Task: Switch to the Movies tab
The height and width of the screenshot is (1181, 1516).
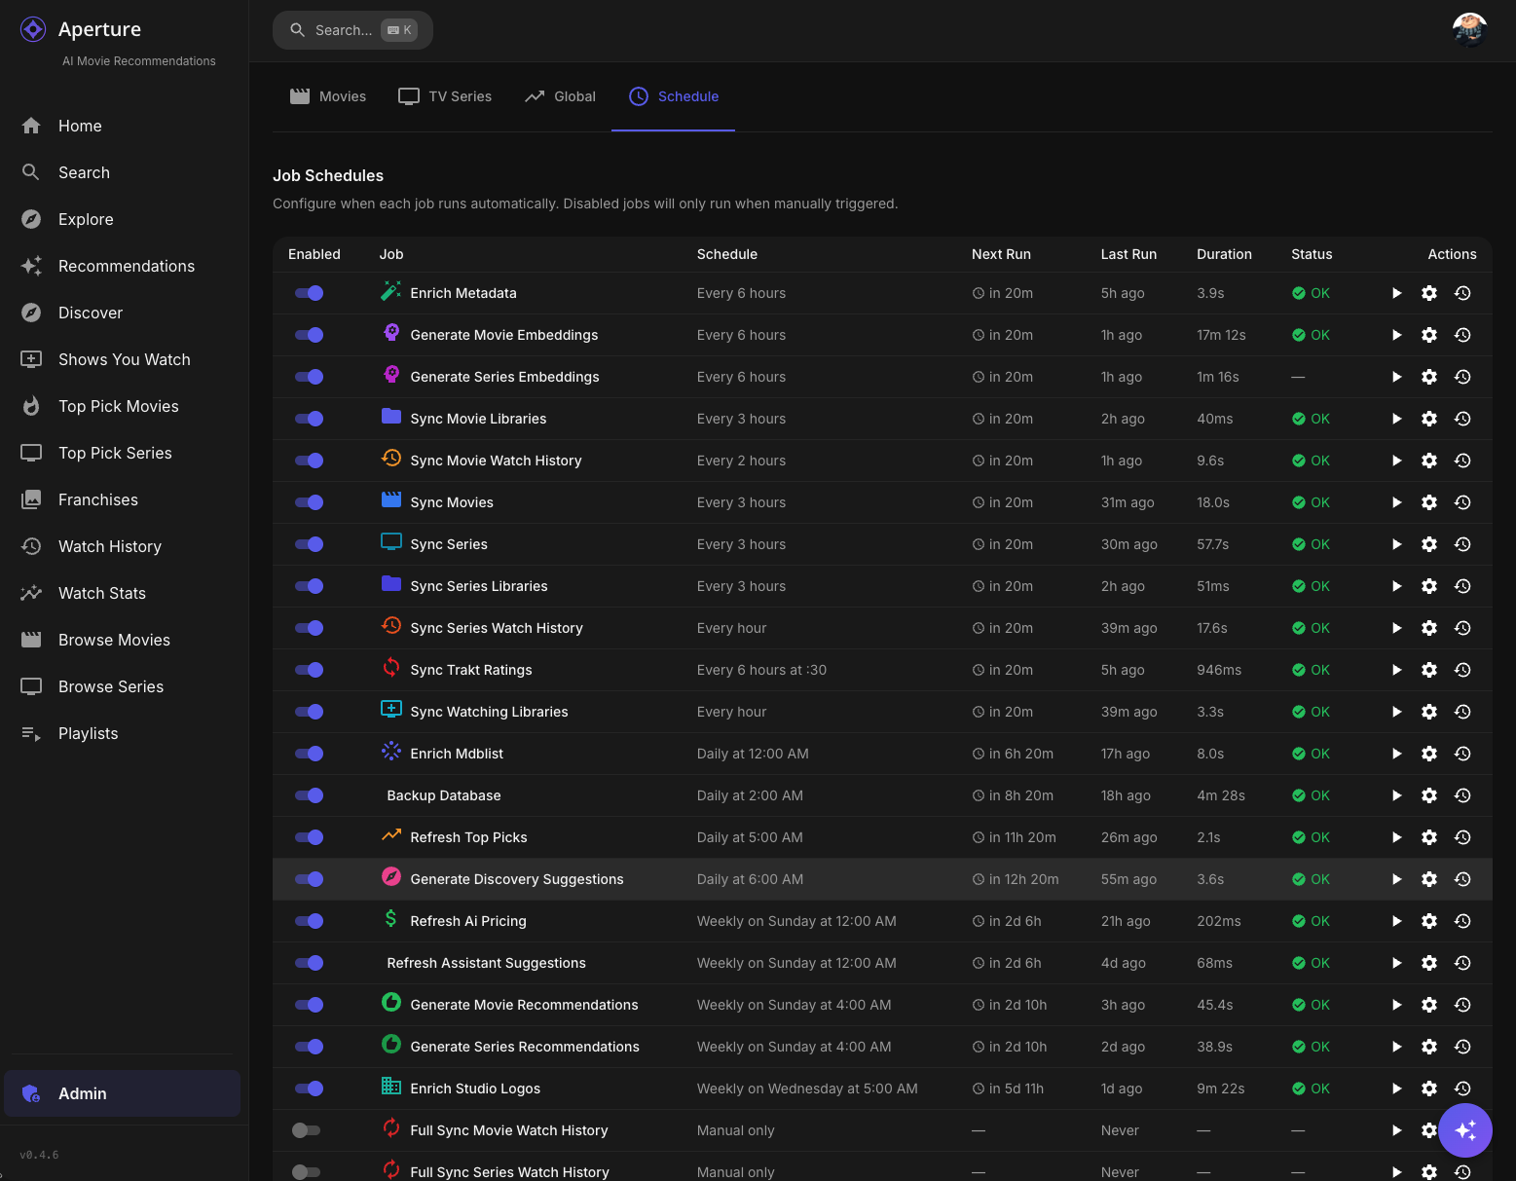Action: pyautogui.click(x=328, y=96)
